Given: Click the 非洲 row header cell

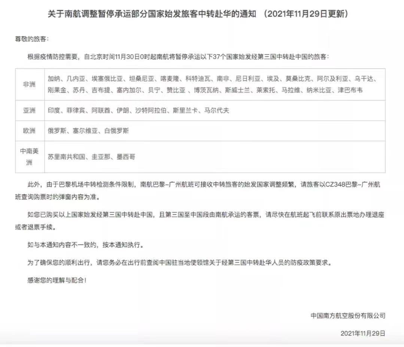Looking at the screenshot, I should pos(30,85).
